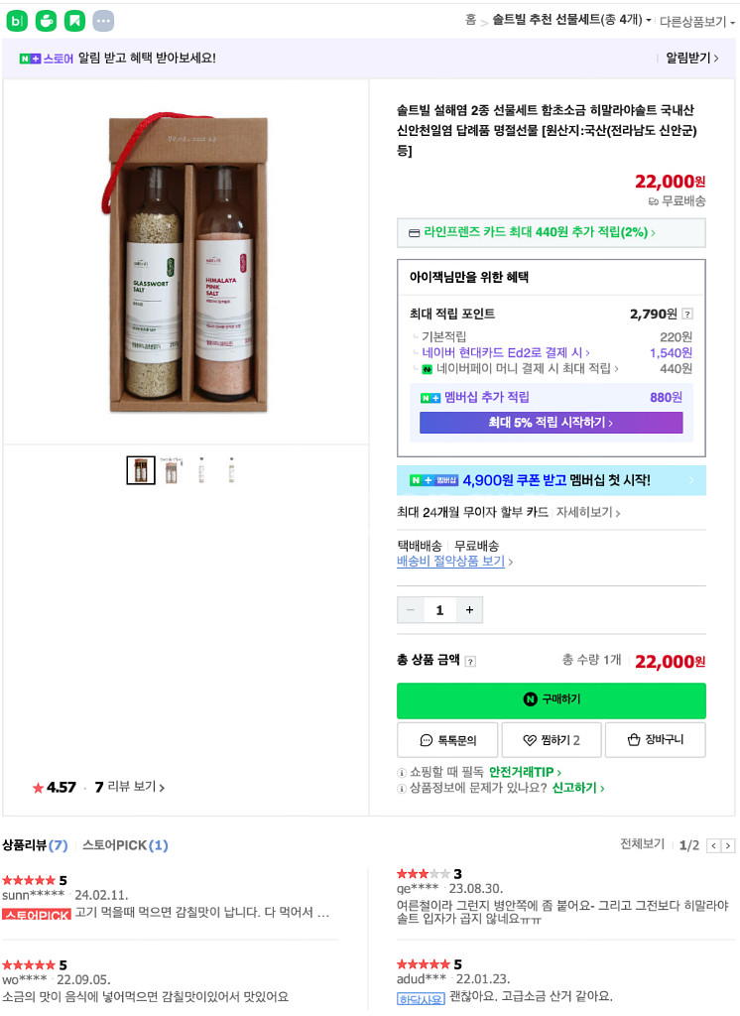Increase quantity with the plus button
This screenshot has height=1016, width=740.
pyautogui.click(x=469, y=610)
